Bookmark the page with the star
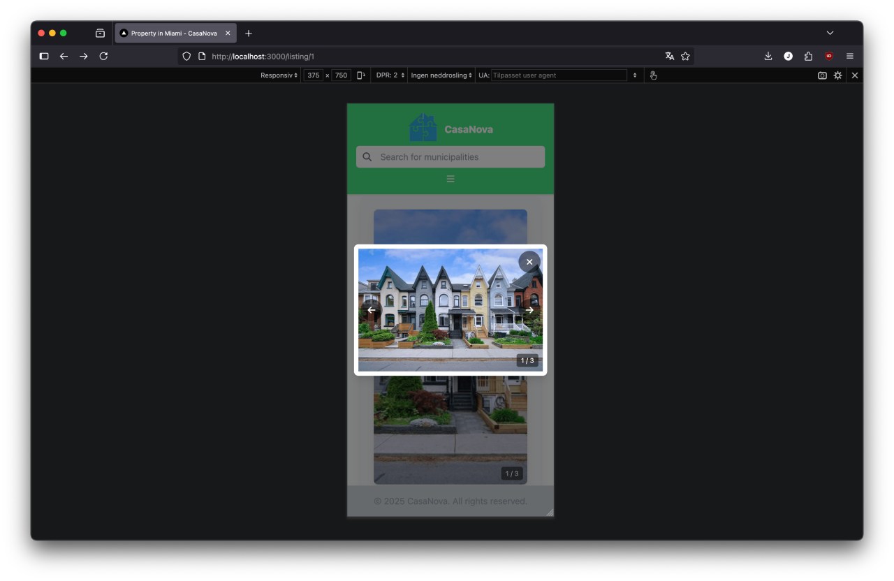 685,56
